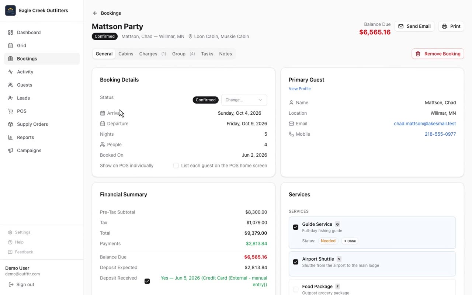Uncheck the Guide Service checkbox
This screenshot has height=295, width=472.
[x=295, y=227]
